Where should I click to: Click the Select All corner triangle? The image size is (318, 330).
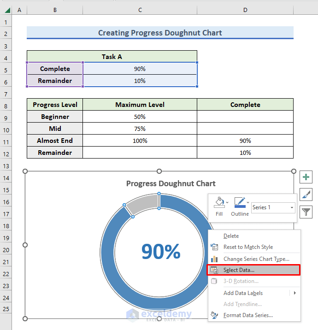point(7,10)
